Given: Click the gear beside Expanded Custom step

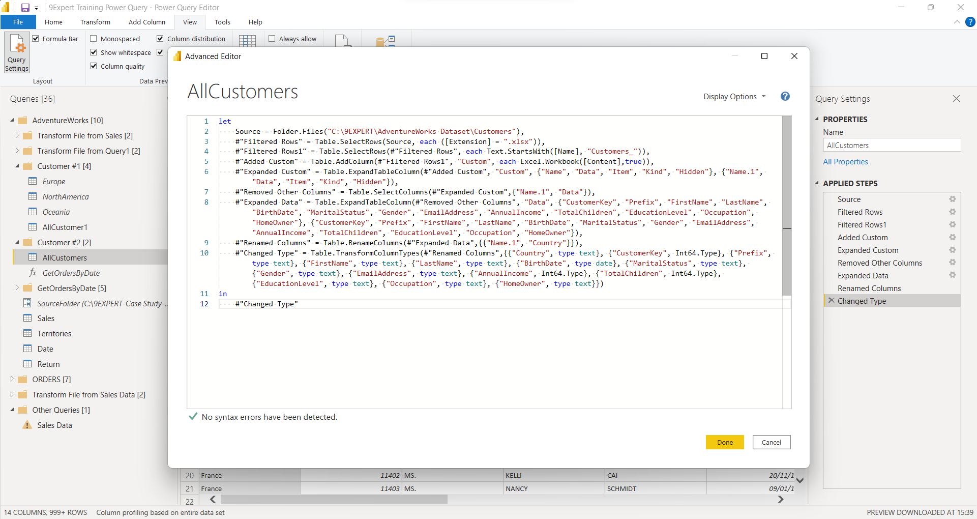Looking at the screenshot, I should coord(953,250).
